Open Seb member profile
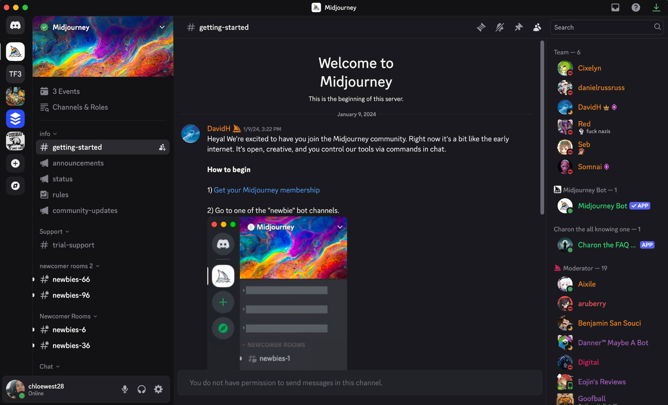Image resolution: width=668 pixels, height=405 pixels. [607, 147]
